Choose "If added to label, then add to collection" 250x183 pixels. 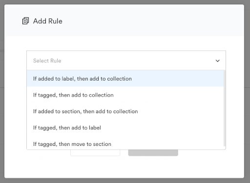coord(125,79)
